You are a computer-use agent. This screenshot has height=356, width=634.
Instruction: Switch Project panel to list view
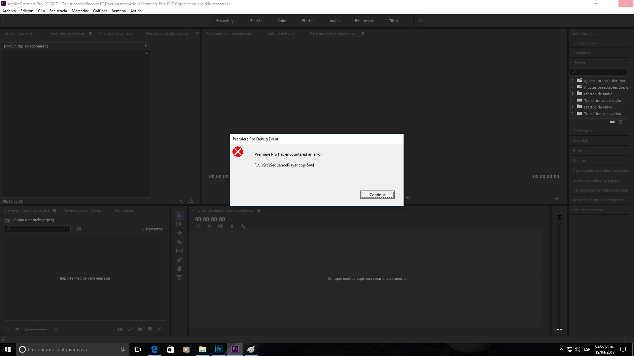(7, 329)
